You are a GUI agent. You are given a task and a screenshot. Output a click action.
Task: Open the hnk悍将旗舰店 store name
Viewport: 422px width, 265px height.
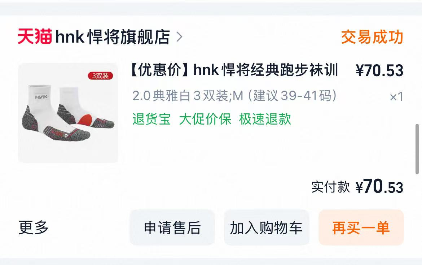point(113,37)
